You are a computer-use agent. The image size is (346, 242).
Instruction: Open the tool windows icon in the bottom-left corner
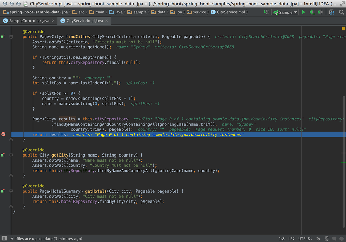click(x=4, y=239)
